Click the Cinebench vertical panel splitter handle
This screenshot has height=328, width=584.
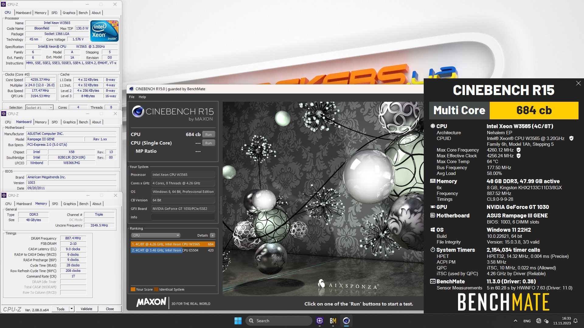click(x=221, y=205)
